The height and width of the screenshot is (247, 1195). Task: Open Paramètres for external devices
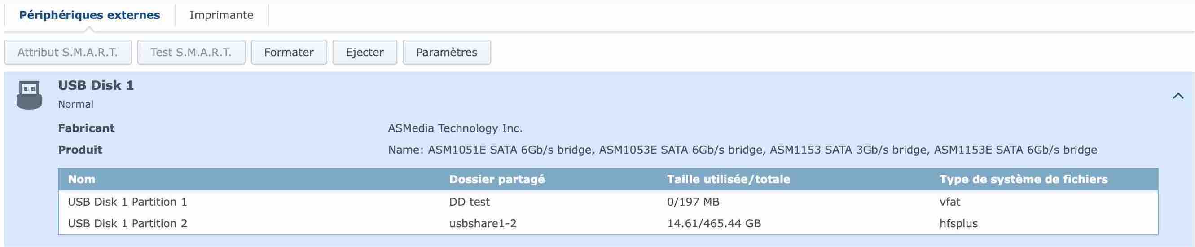tap(446, 53)
